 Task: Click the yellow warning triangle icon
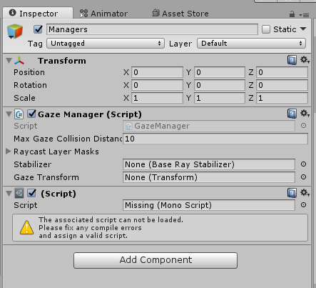[x=26, y=228]
